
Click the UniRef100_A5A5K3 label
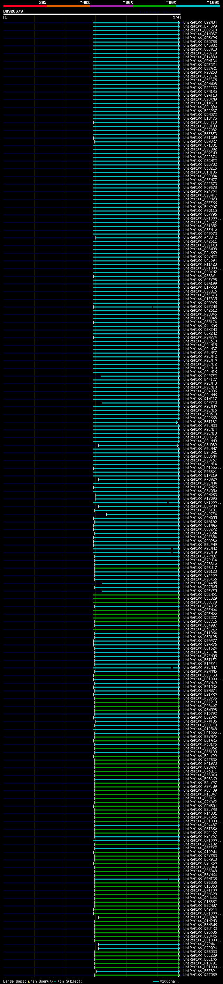point(200,414)
